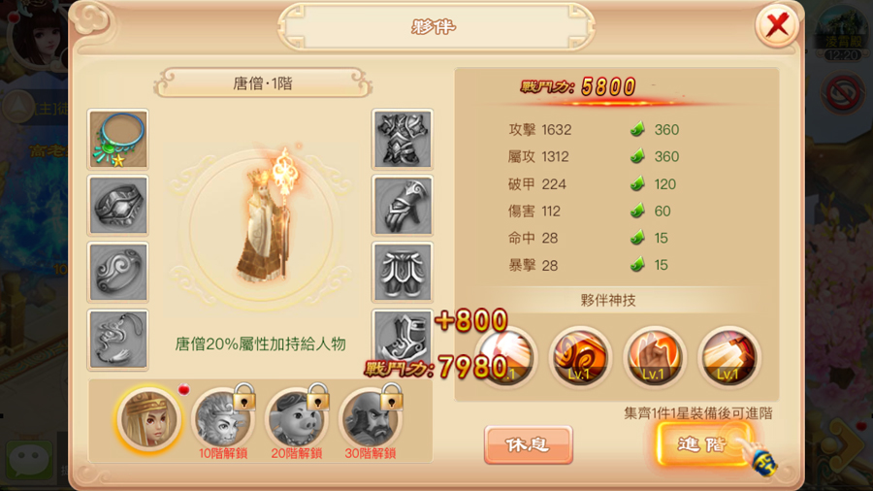Viewport: 873px width, 491px height.
Task: Tap the fire scroll skill Lv.1
Action: pos(580,357)
